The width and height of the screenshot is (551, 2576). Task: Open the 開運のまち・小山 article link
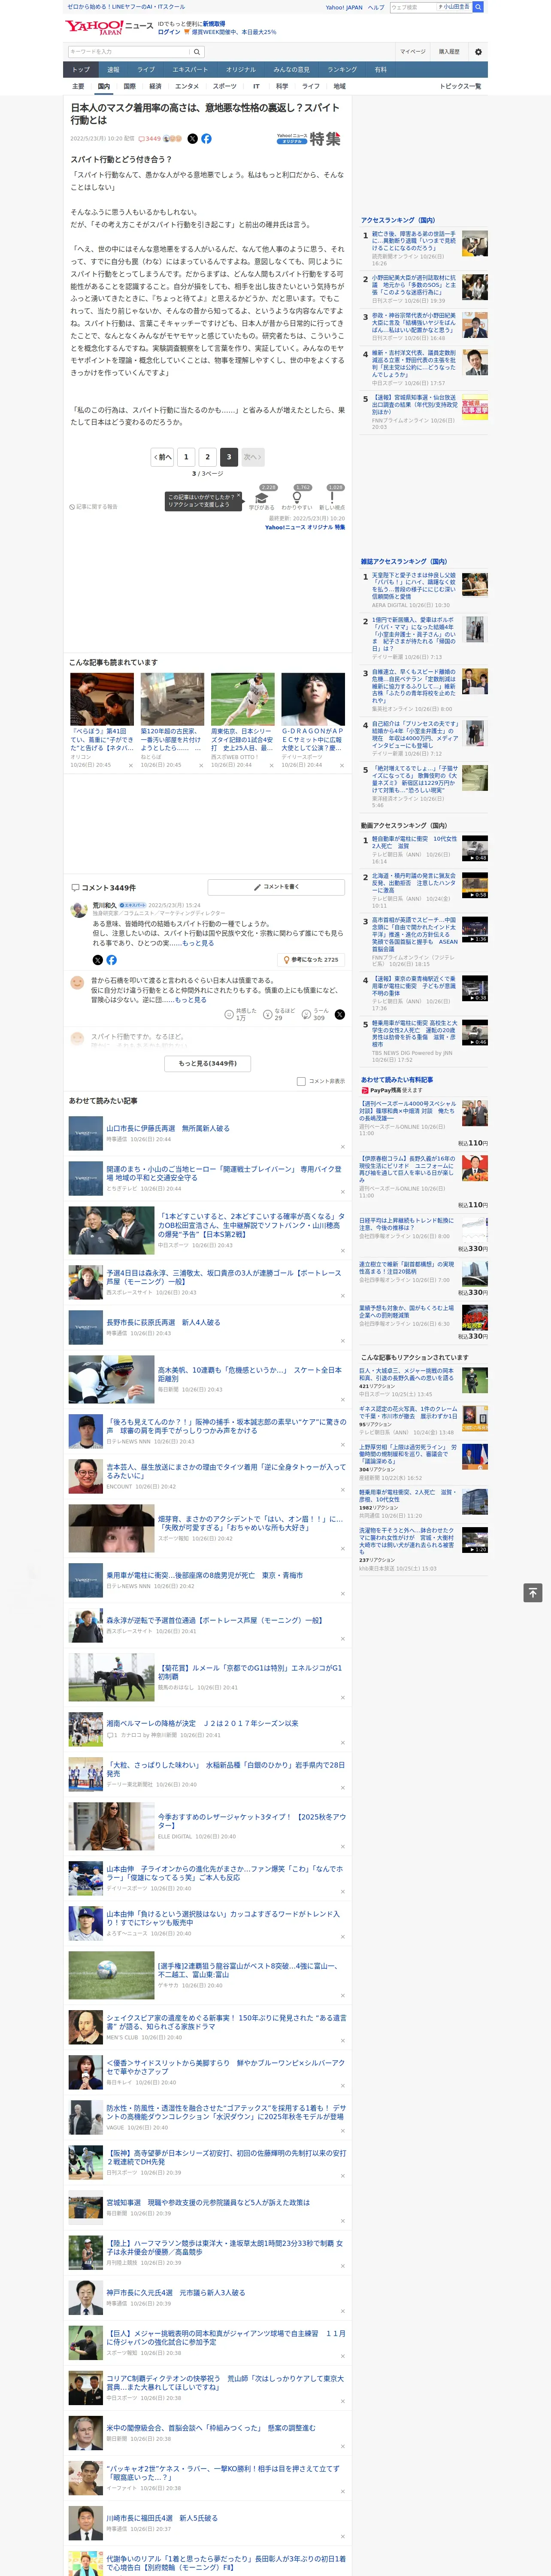[x=224, y=1173]
